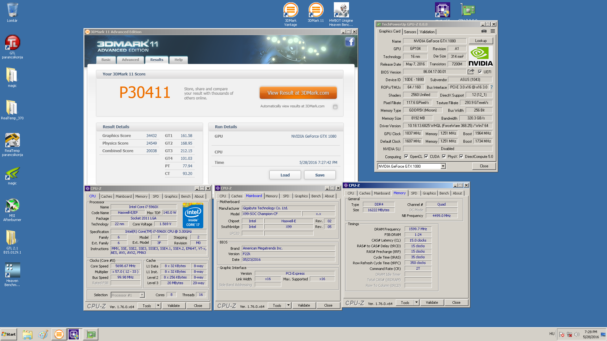Switch to GPU-Z taskbar button
The image size is (607, 341).
pyautogui.click(x=91, y=334)
